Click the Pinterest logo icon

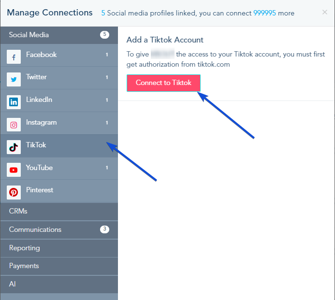click(14, 192)
